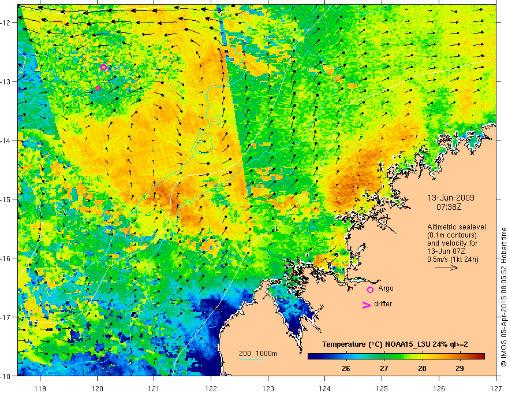Click the '27' color bar tick label
Screen dimensions: 508x393
pyautogui.click(x=384, y=368)
